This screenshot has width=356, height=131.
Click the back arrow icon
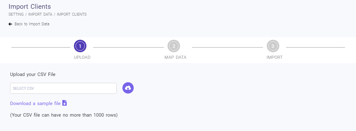(10, 24)
